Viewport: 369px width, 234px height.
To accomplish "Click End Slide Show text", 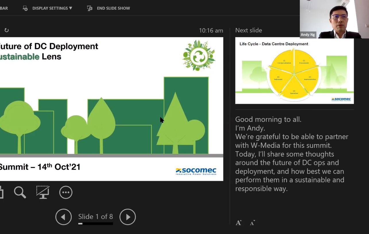I will tap(113, 8).
